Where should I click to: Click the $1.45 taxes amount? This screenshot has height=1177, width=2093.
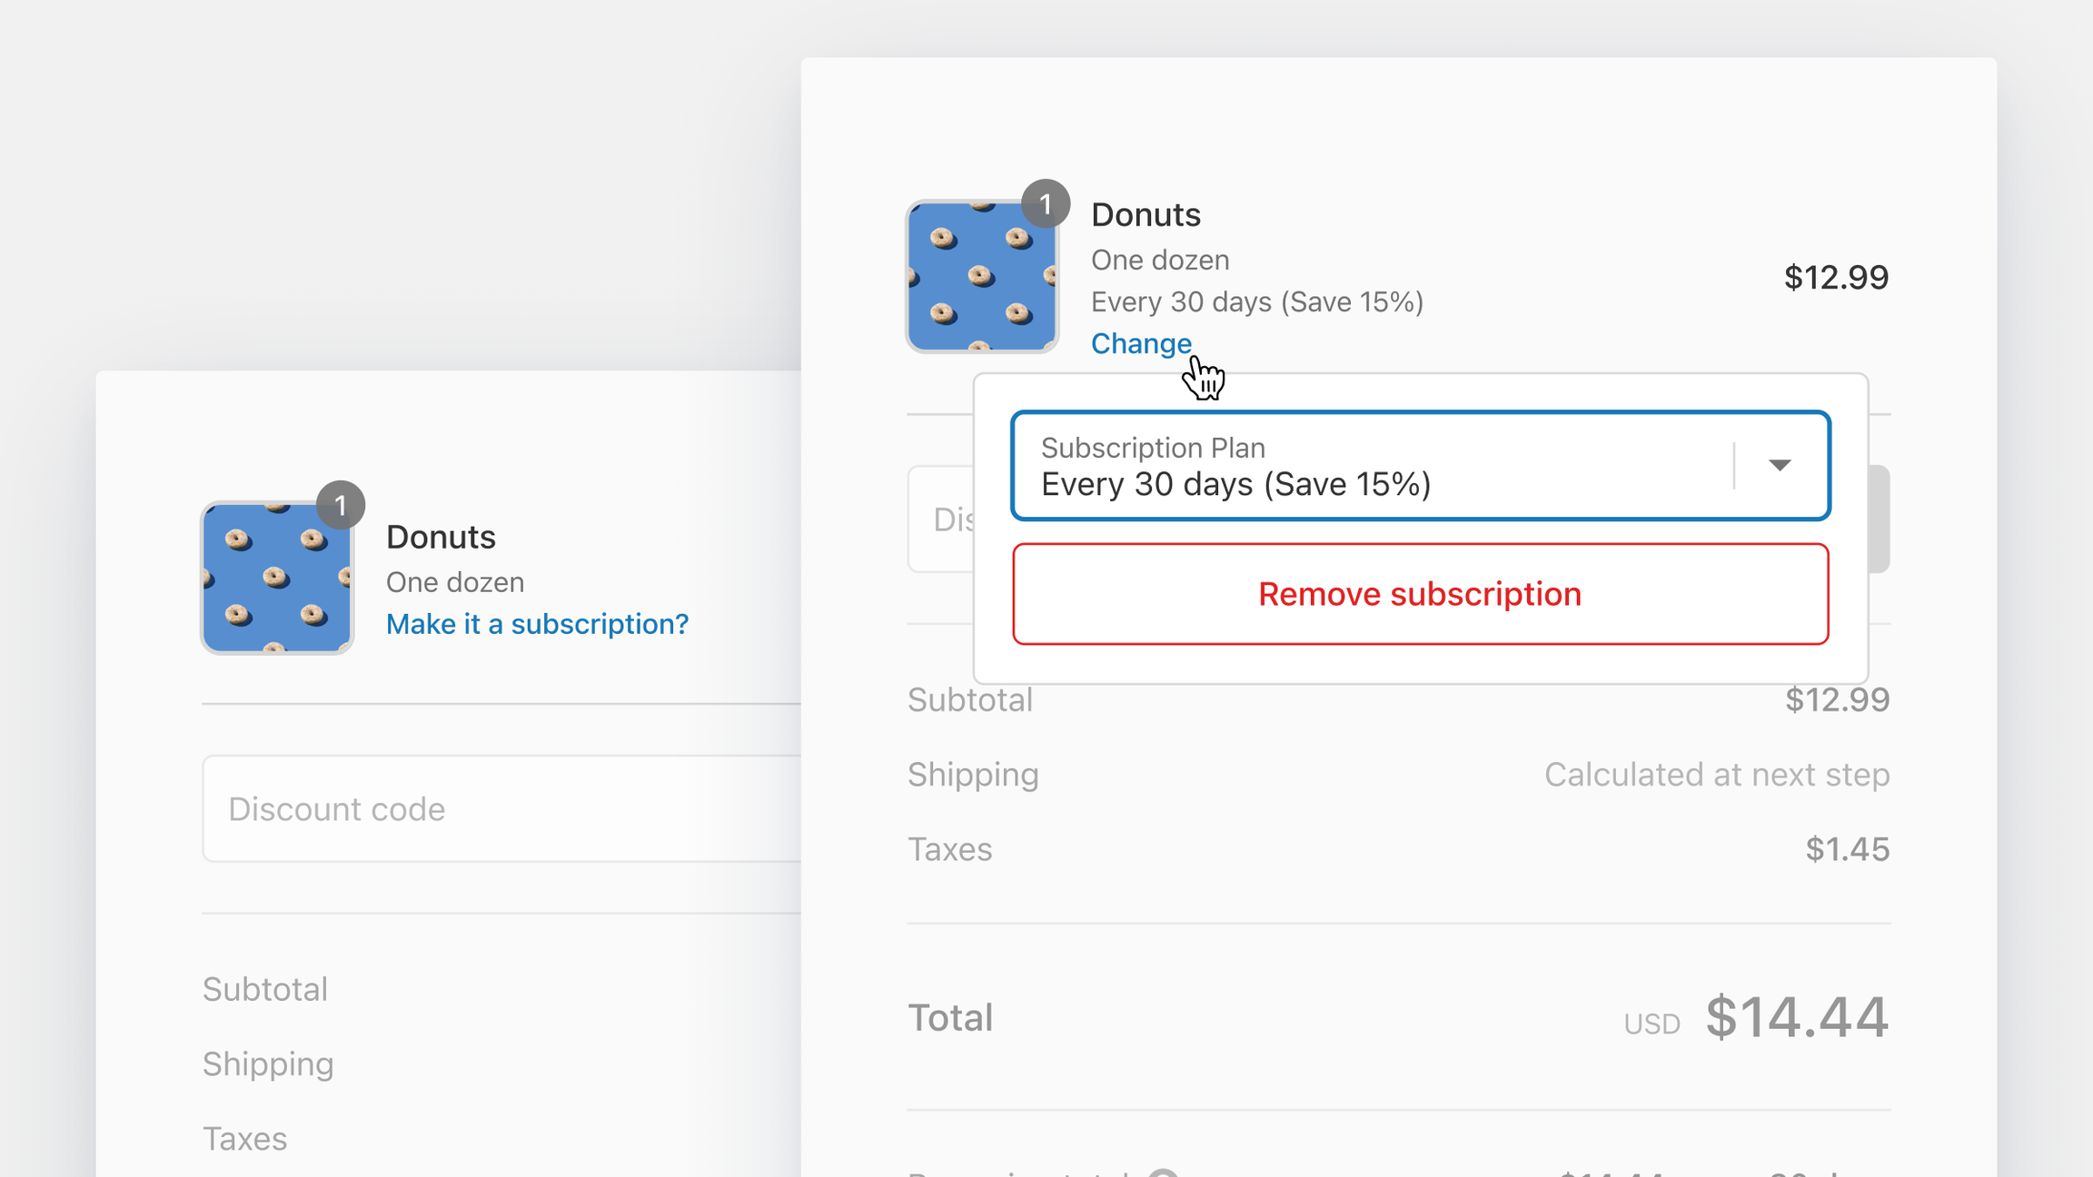click(1848, 849)
